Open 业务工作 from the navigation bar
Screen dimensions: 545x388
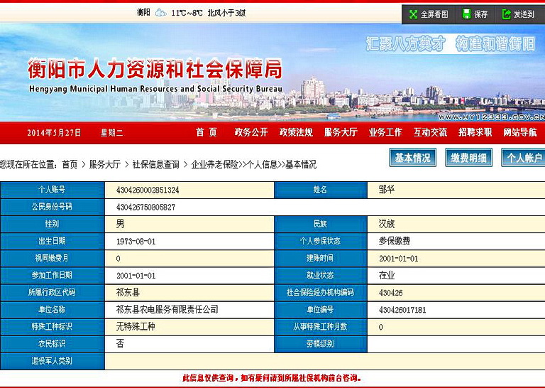(x=385, y=132)
